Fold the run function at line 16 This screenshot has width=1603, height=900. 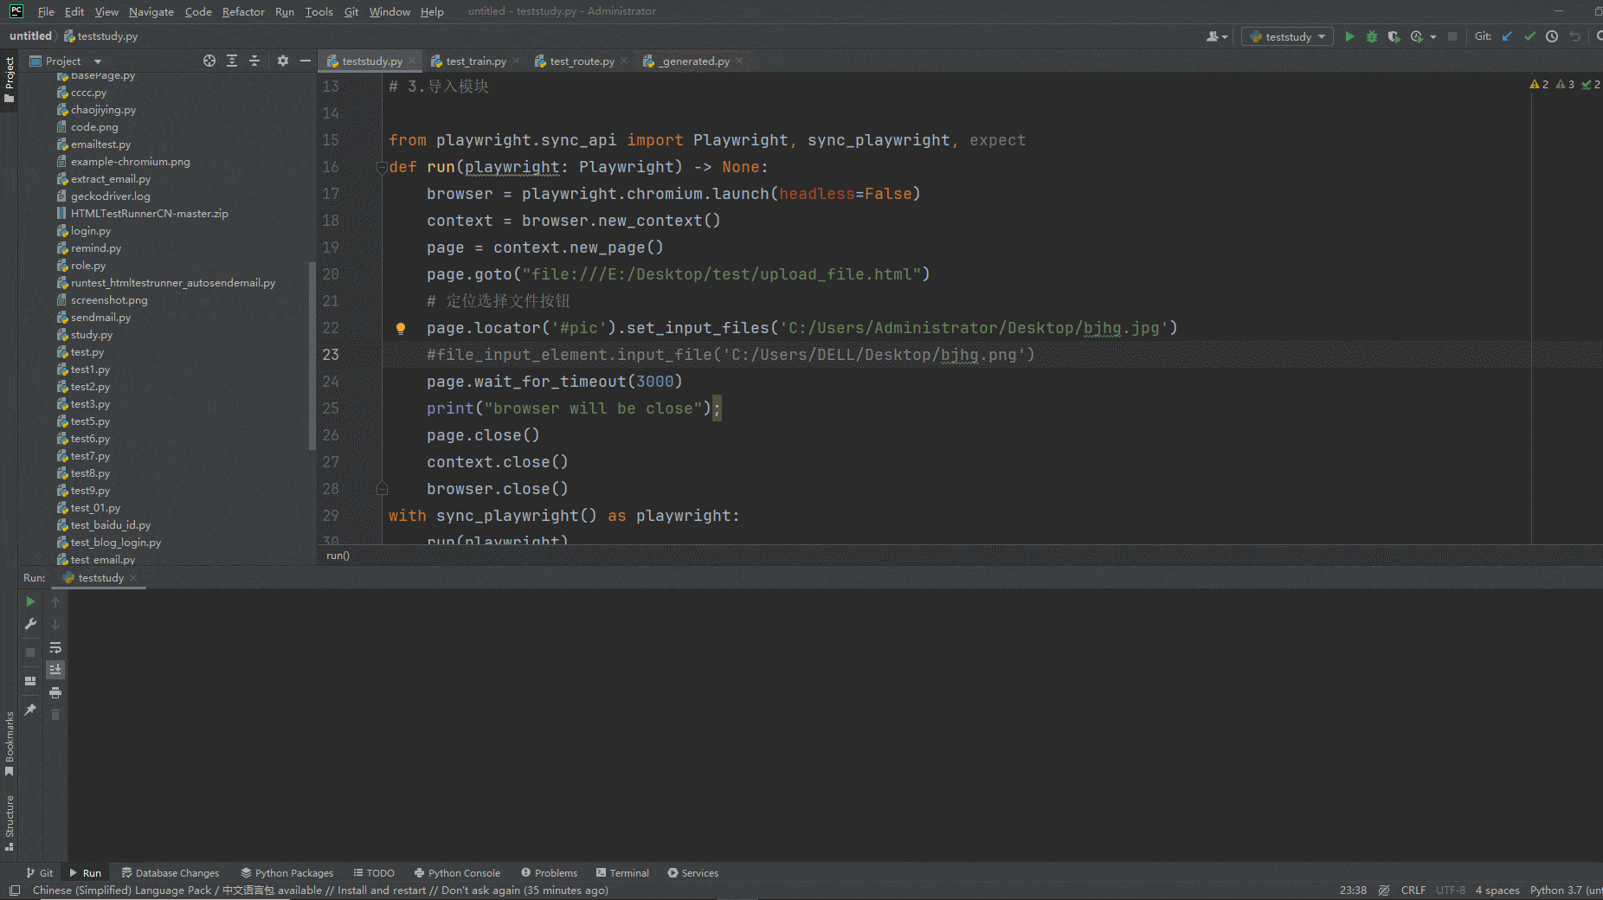point(382,167)
